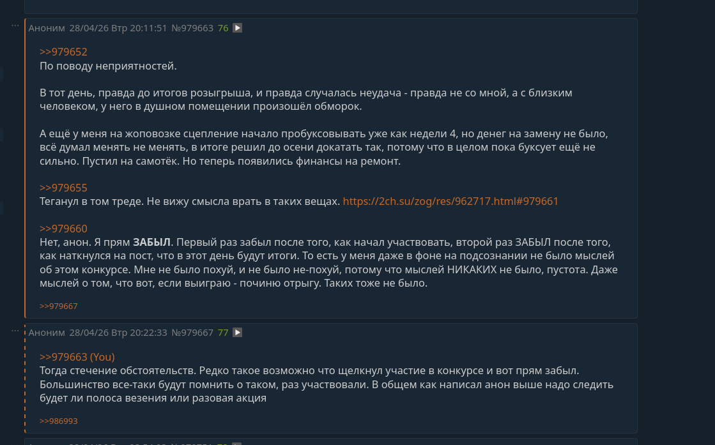Click the green post counter 77

point(223,333)
